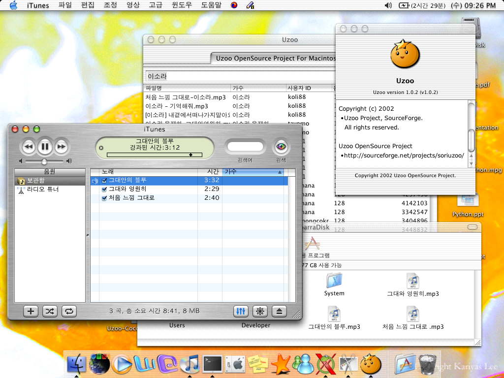This screenshot has width=504, height=378.
Task: Toggle repeat mode in iTunes
Action: [69, 311]
